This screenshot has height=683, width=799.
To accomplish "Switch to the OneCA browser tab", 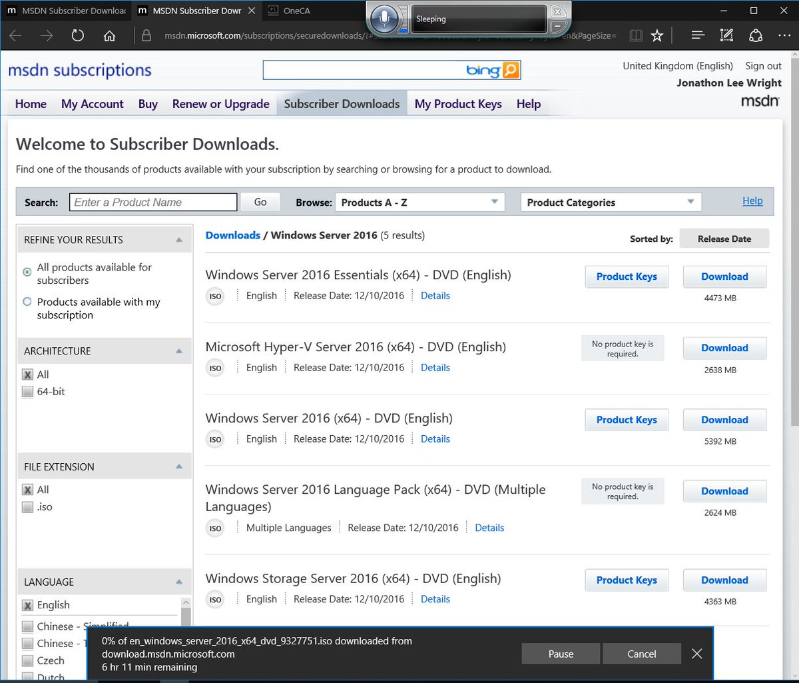I will pos(297,11).
